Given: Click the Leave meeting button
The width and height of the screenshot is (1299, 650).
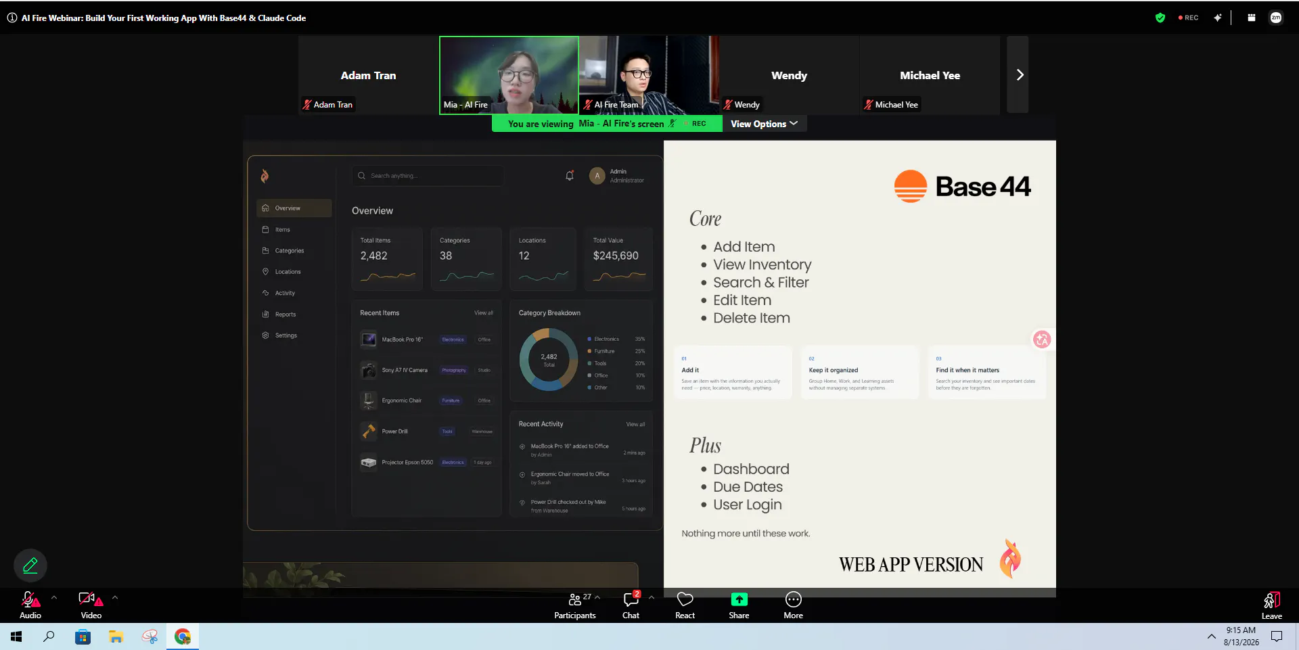Looking at the screenshot, I should click(1272, 605).
